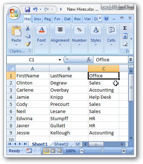
Task: Expand the Font group
Action: pos(41,39)
